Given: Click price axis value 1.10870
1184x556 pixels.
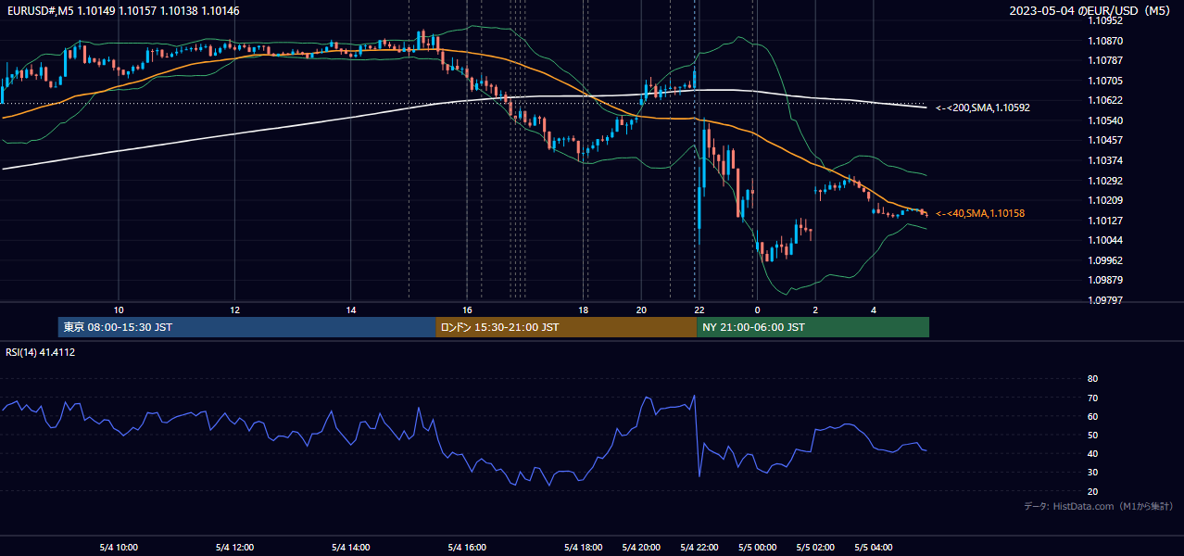Looking at the screenshot, I should tap(1105, 41).
